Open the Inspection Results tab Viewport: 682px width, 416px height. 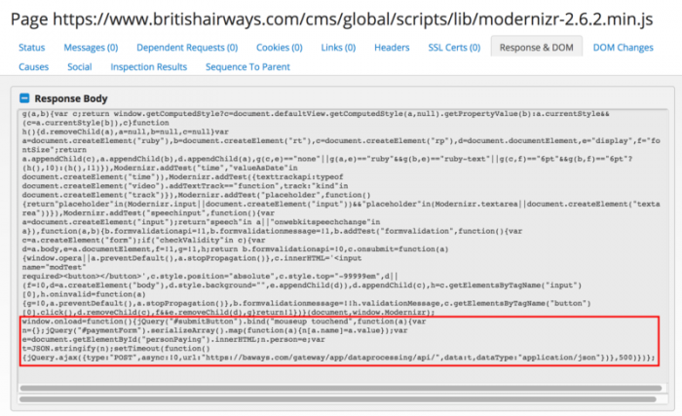coord(148,66)
